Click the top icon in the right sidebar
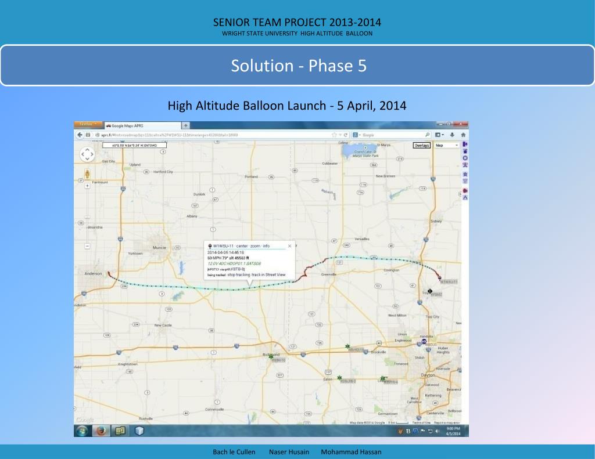 point(465,144)
